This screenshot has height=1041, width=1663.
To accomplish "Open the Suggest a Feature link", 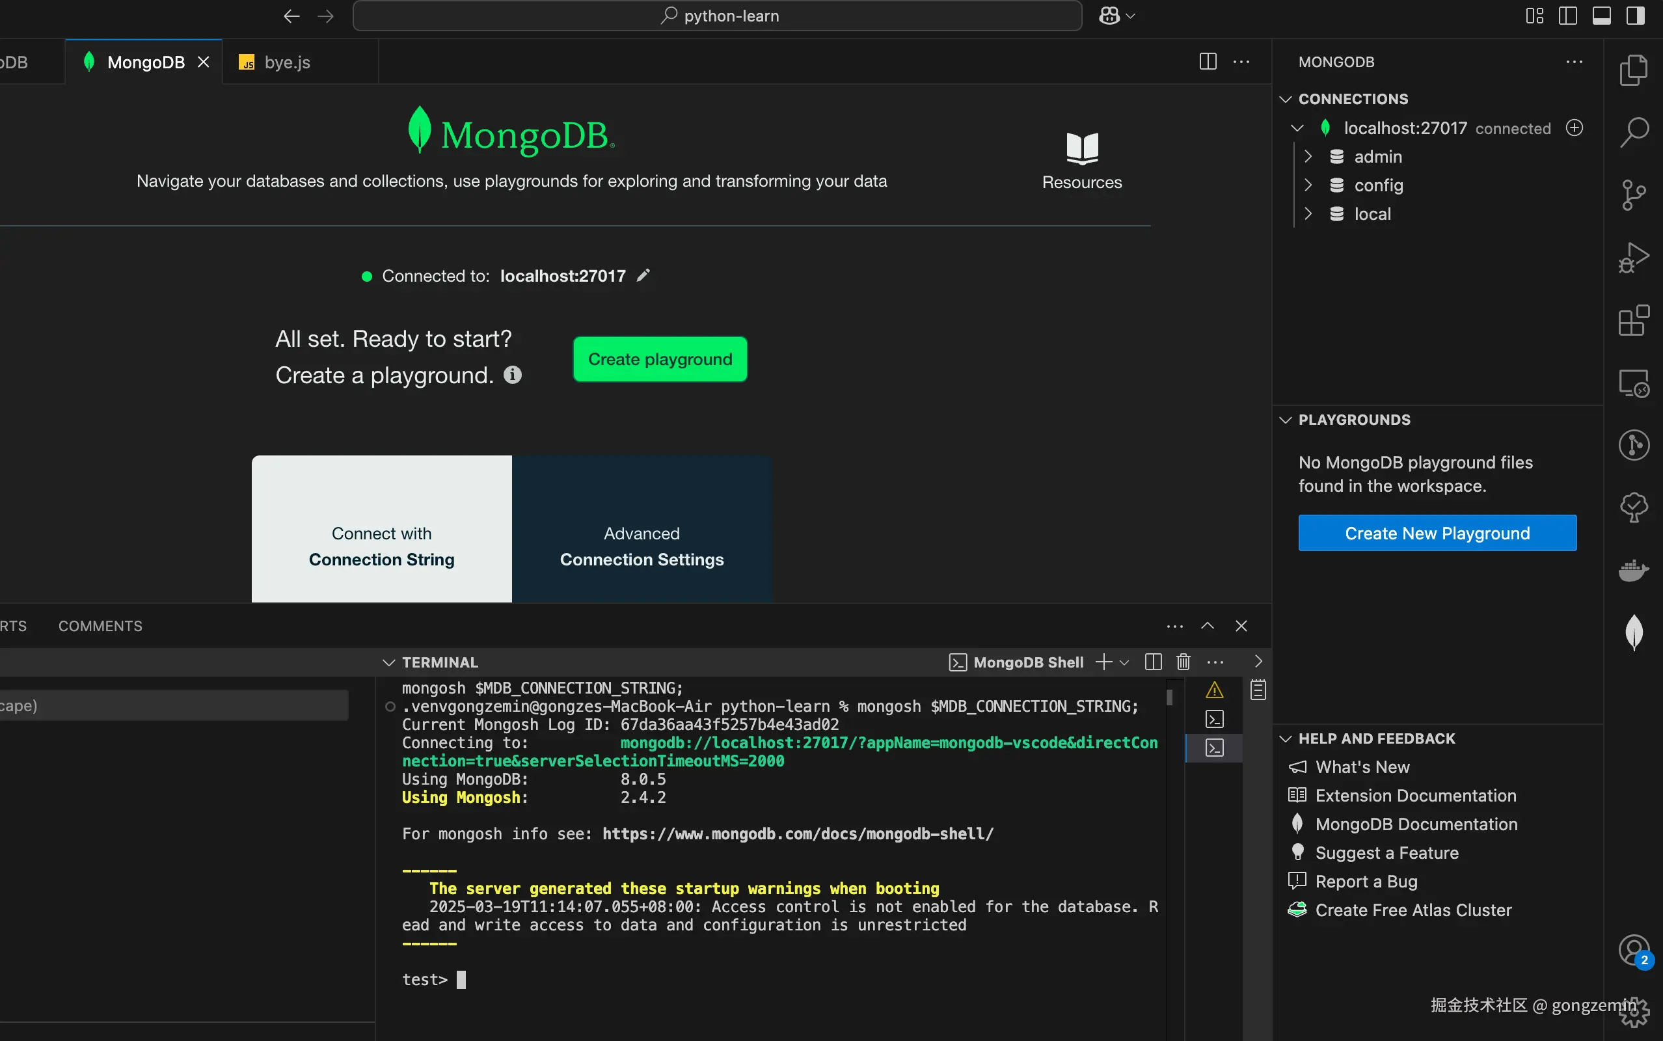I will pyautogui.click(x=1387, y=853).
